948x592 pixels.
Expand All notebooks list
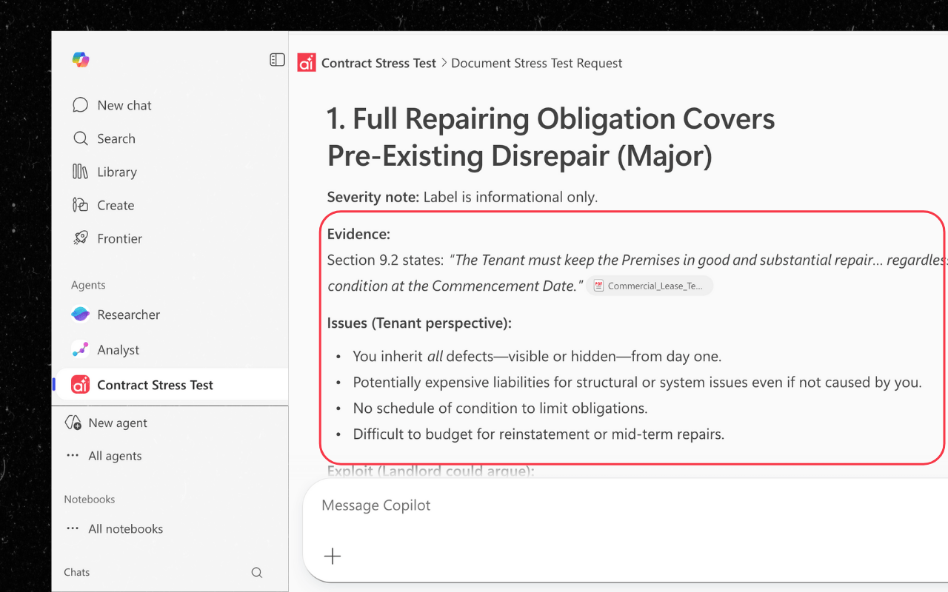124,528
